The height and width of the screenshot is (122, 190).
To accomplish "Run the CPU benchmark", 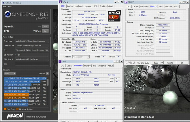I will (45, 31).
